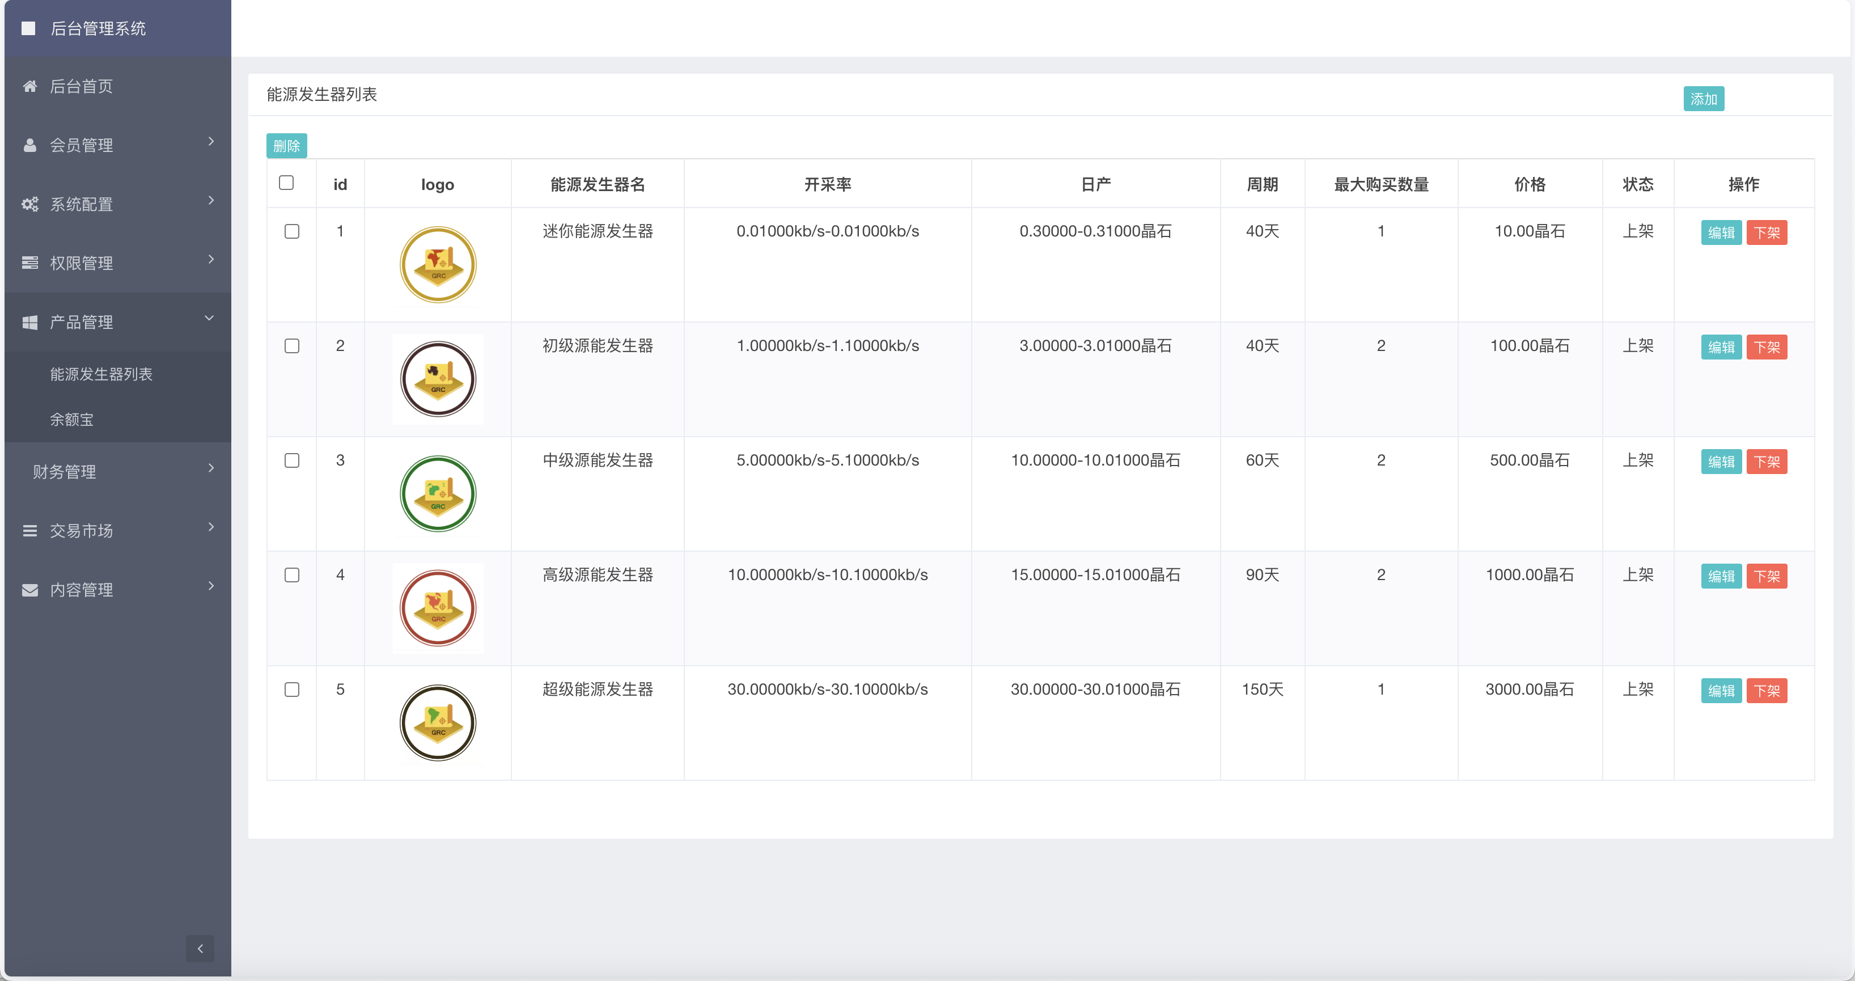Select 能源发生器列表 in the sidebar
The height and width of the screenshot is (981, 1855).
100,374
